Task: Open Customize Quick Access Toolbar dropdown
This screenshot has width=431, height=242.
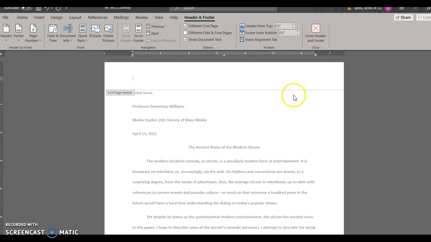Action: click(66, 8)
